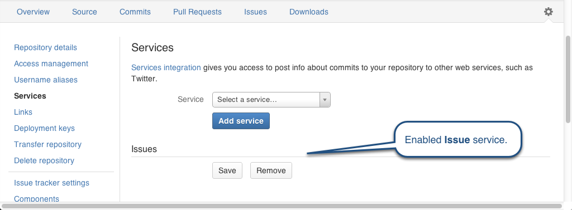The image size is (572, 210).
Task: Remove the Issues service
Action: pyautogui.click(x=271, y=170)
